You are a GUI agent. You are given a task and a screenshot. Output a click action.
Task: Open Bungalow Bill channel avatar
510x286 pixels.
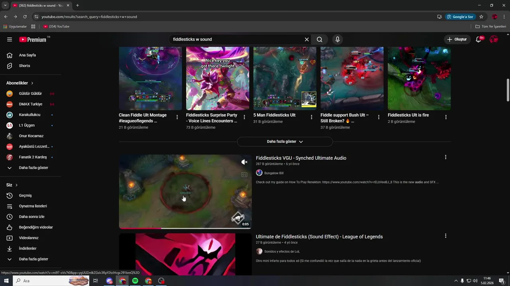(x=259, y=173)
